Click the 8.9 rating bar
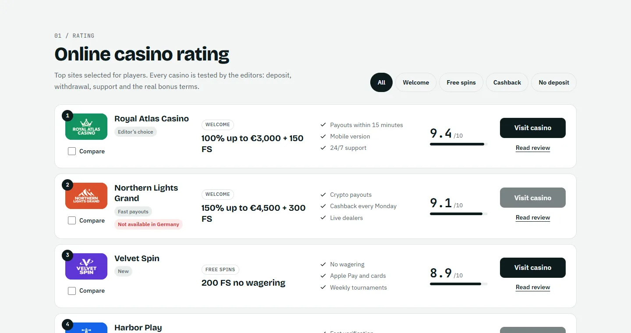This screenshot has width=631, height=333. point(458,284)
